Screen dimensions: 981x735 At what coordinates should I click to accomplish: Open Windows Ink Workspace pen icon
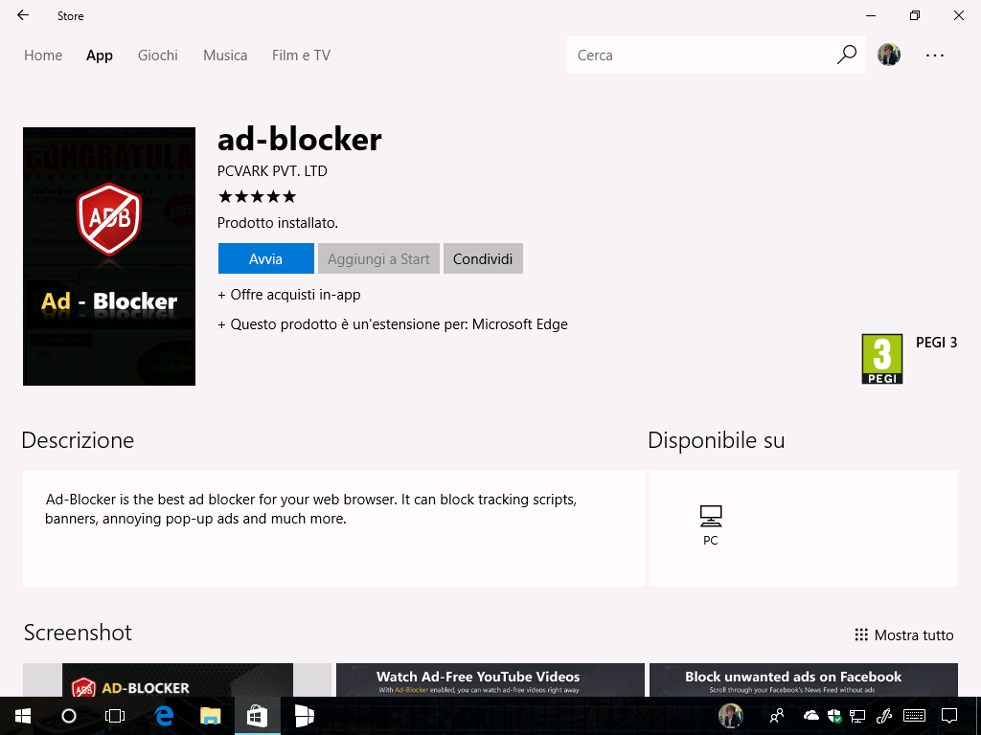(884, 716)
